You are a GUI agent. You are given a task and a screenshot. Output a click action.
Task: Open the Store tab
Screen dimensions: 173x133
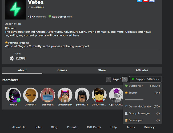pos(102,70)
